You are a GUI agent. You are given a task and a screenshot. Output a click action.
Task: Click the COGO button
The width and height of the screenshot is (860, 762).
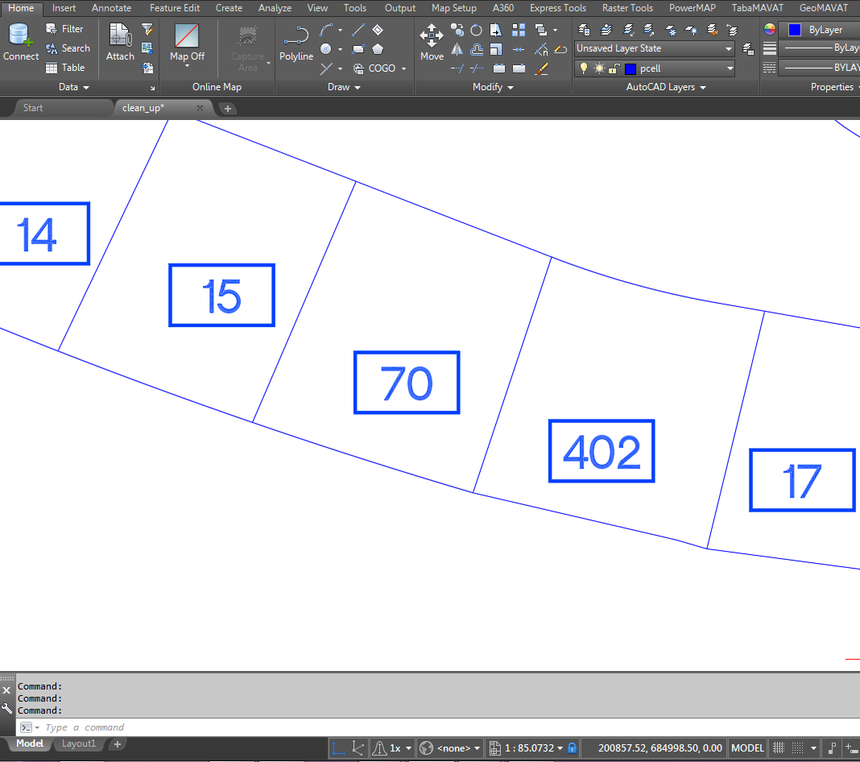374,68
